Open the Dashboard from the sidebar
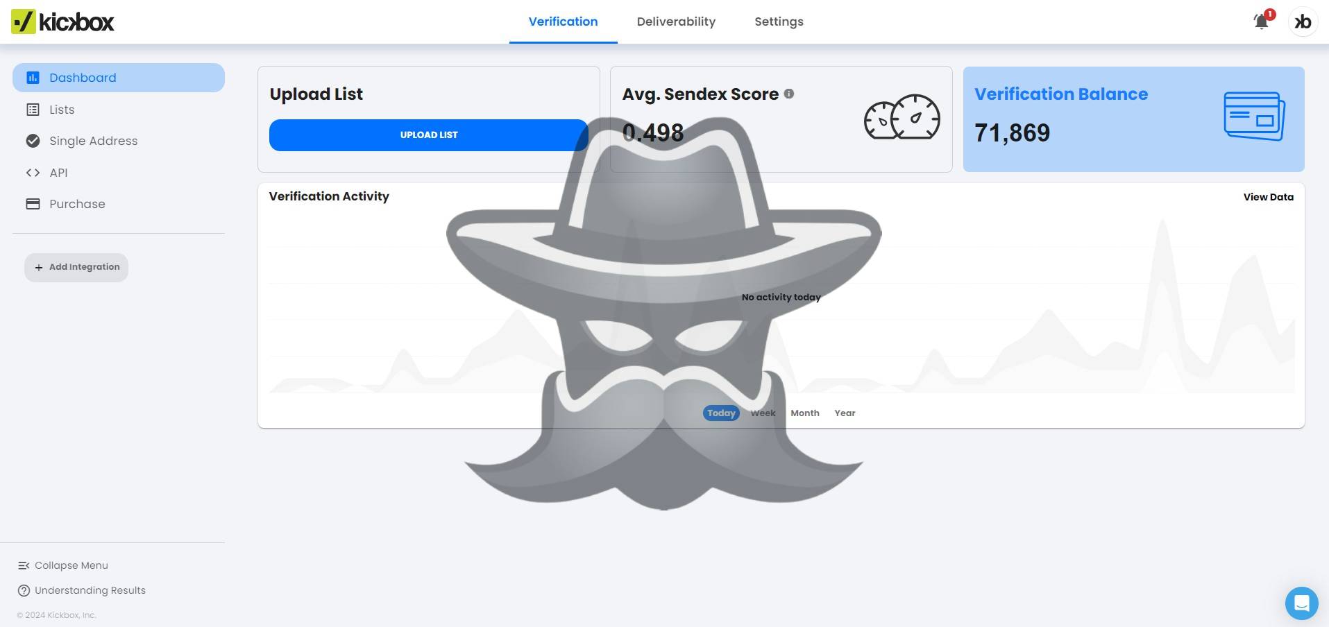The image size is (1329, 627). pyautogui.click(x=82, y=78)
